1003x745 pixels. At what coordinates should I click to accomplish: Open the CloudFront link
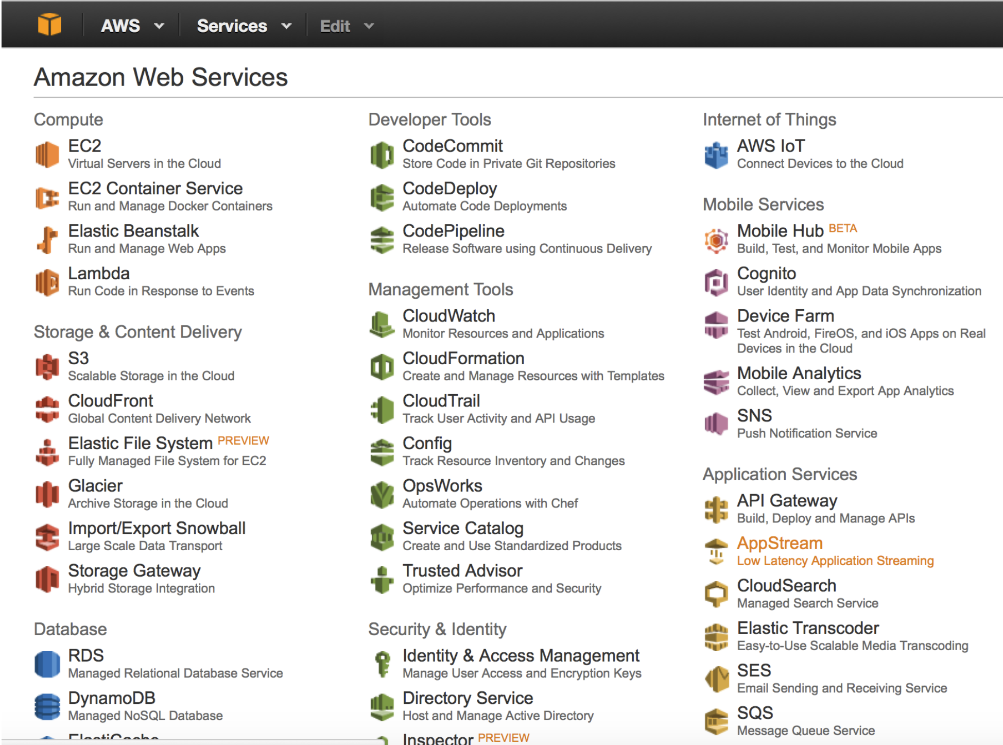point(111,400)
